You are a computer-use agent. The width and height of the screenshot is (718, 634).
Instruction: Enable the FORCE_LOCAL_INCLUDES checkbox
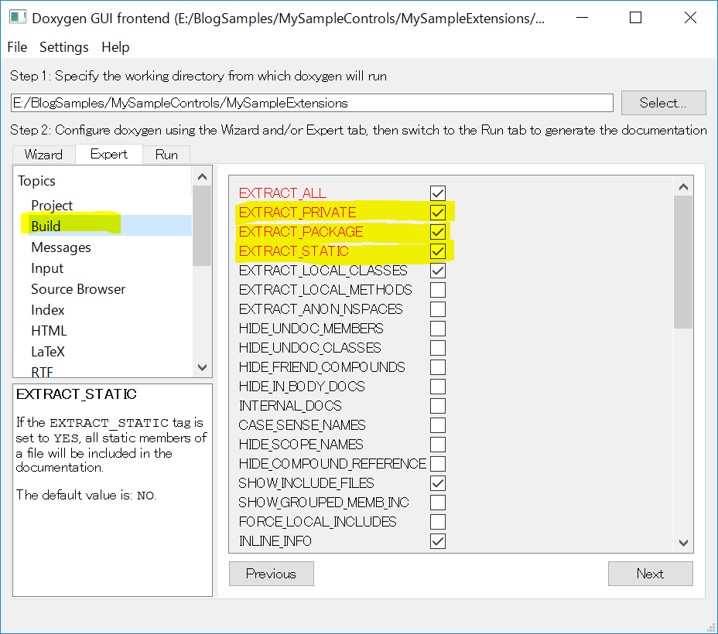click(438, 521)
